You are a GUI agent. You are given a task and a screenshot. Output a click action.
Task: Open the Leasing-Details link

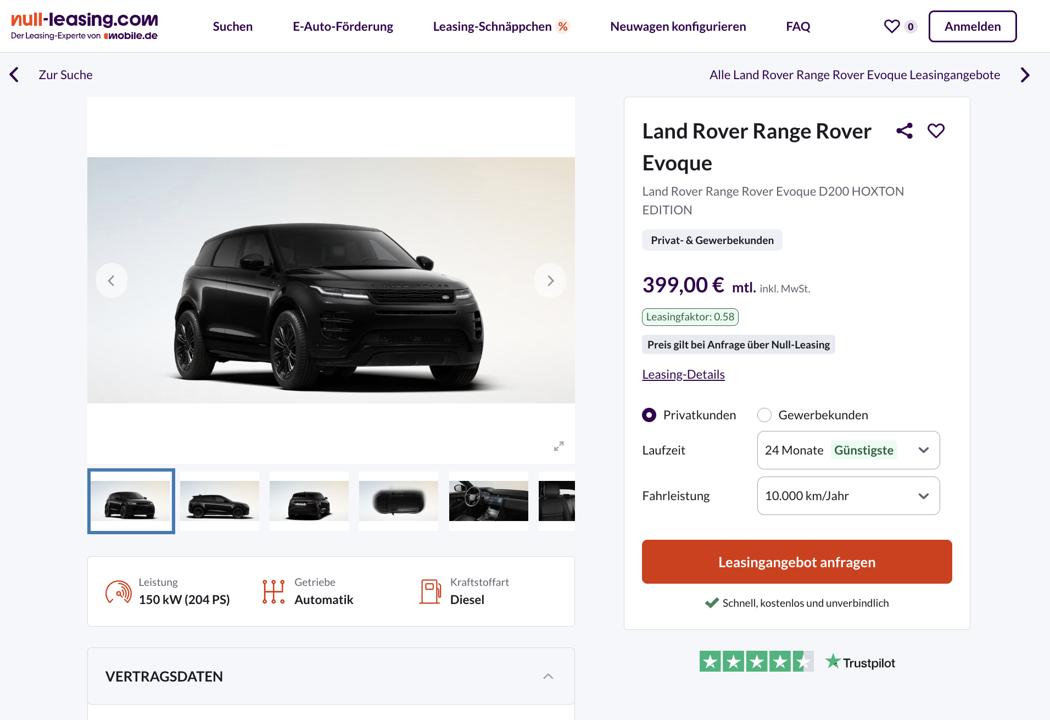coord(683,374)
